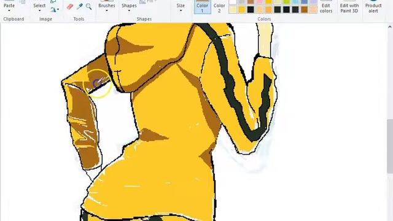
Task: Expand the Brushes dropdown arrow
Action: (106, 11)
